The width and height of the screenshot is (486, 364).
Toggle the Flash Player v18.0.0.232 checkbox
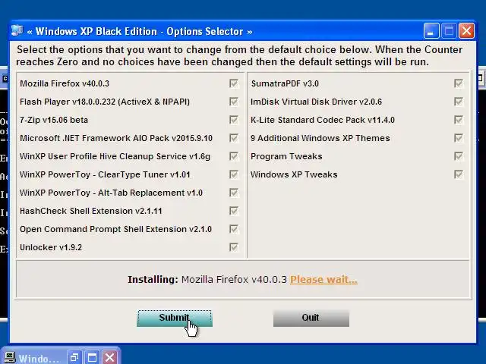pyautogui.click(x=234, y=102)
